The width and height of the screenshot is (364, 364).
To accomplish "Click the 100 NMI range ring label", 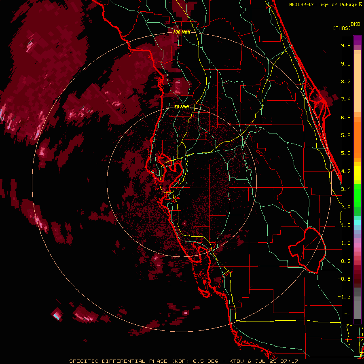I will [182, 32].
